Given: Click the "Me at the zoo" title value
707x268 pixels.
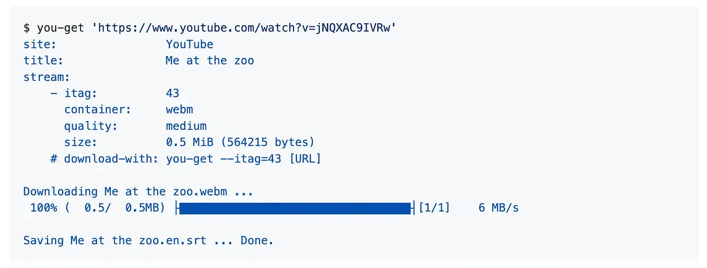Looking at the screenshot, I should pyautogui.click(x=210, y=61).
